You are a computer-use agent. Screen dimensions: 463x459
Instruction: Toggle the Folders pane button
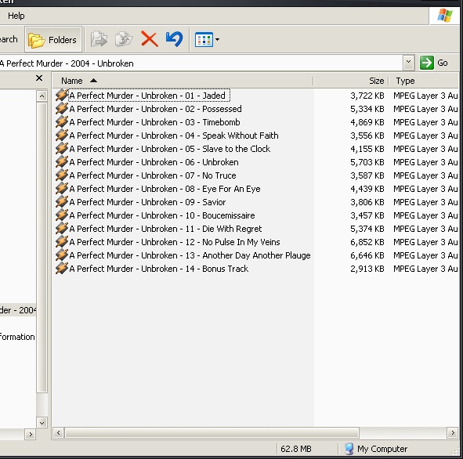(53, 39)
